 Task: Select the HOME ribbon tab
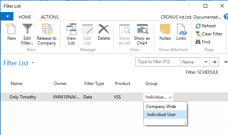pos(25,17)
